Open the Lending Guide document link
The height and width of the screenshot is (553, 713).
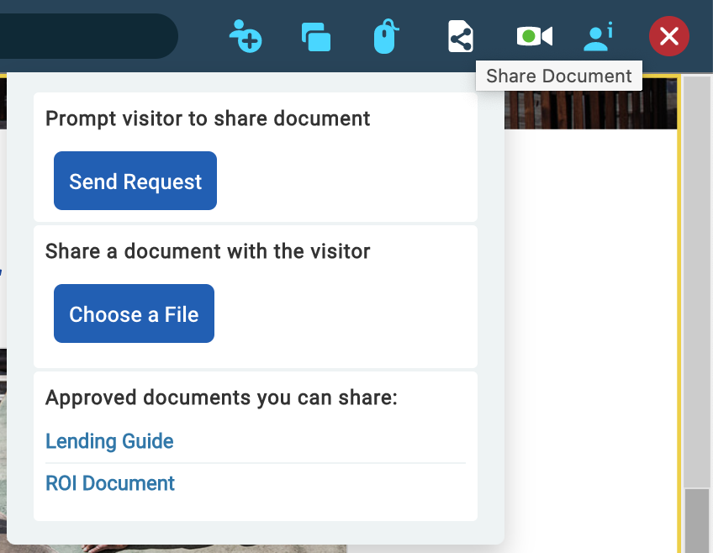coord(109,441)
